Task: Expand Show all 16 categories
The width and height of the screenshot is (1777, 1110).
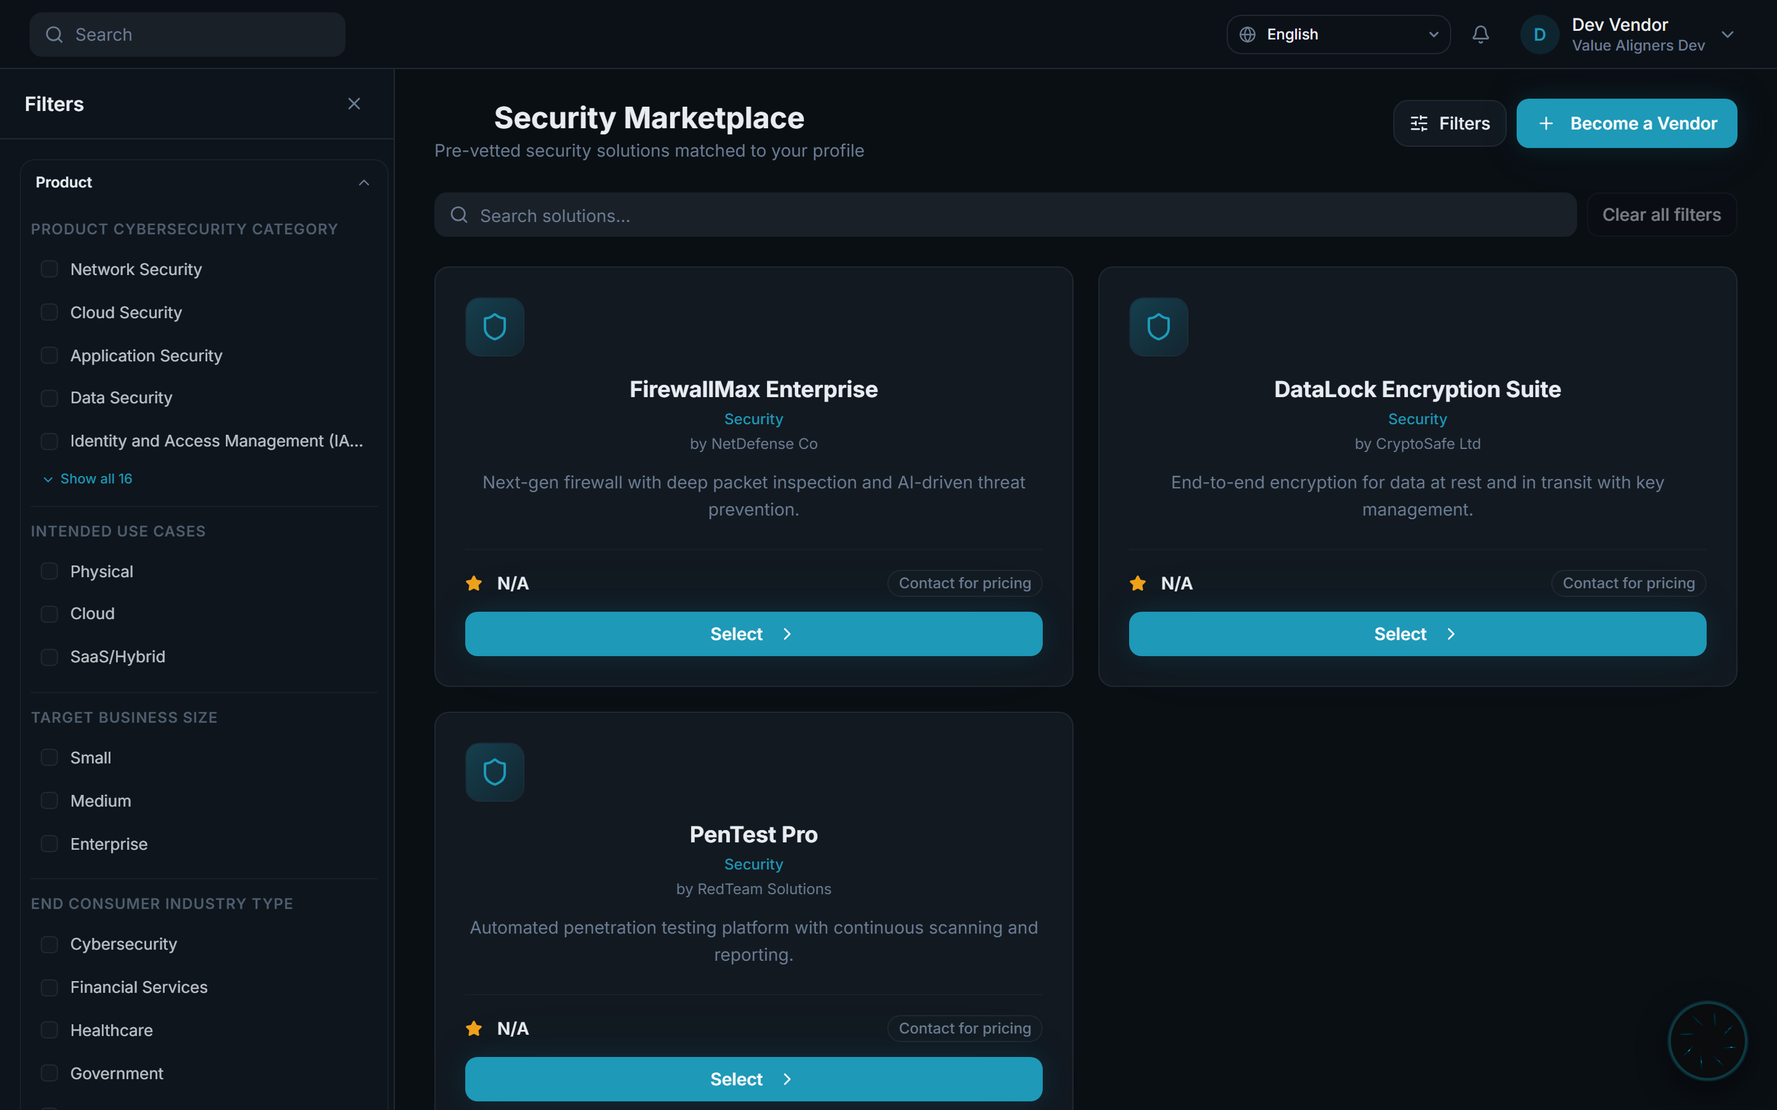Action: (88, 479)
